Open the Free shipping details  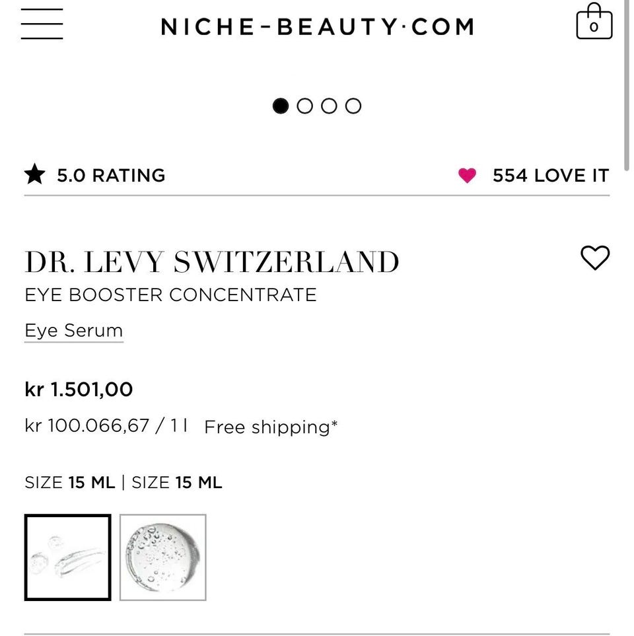[x=270, y=427]
